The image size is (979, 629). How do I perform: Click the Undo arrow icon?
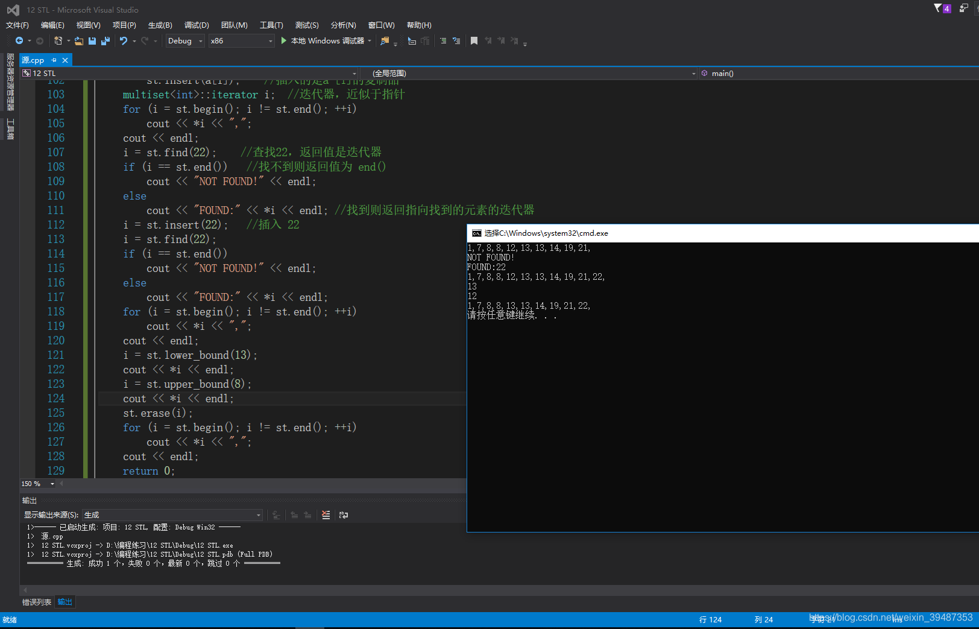click(124, 40)
